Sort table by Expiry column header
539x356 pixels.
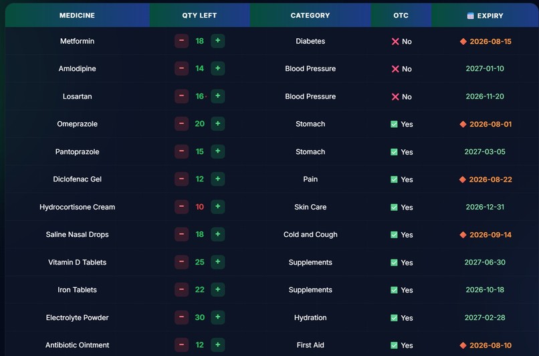point(485,15)
